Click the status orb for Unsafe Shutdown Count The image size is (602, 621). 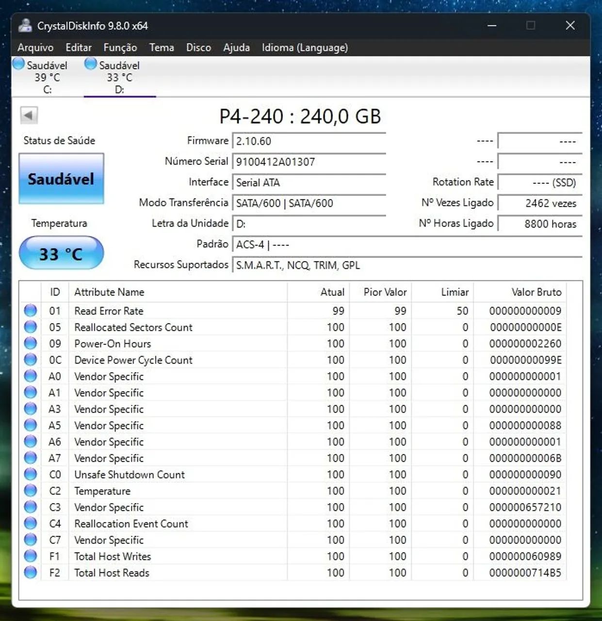[31, 474]
